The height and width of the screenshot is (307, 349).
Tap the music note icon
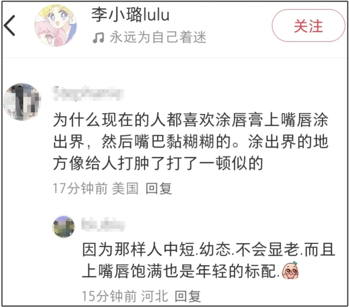[x=98, y=37]
